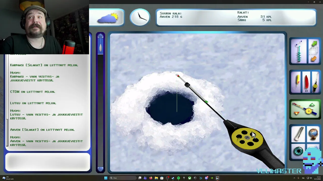Open Discord from the taskbar
This screenshot has width=323, height=181.
click(206, 178)
